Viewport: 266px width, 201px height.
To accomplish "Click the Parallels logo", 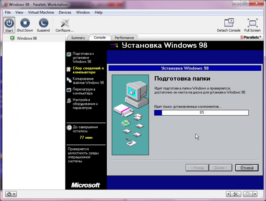I will click(251, 37).
